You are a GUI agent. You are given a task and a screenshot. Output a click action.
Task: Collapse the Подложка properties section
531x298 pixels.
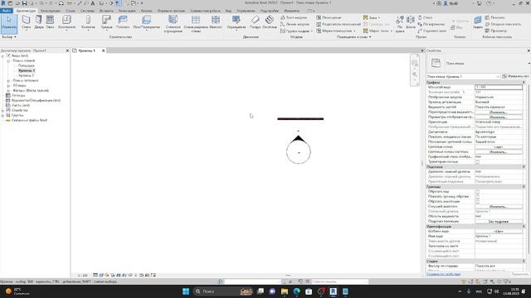click(524, 167)
